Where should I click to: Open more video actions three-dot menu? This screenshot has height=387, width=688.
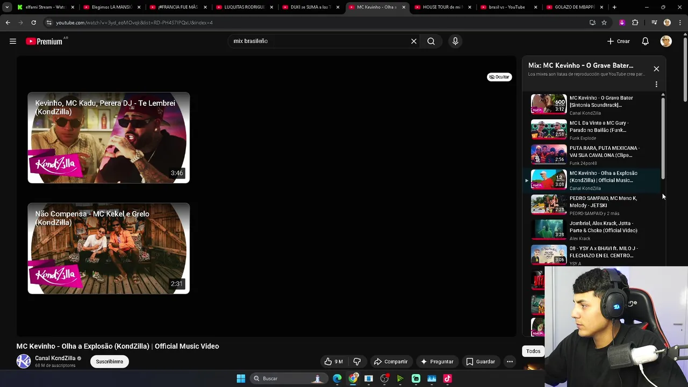click(x=510, y=362)
